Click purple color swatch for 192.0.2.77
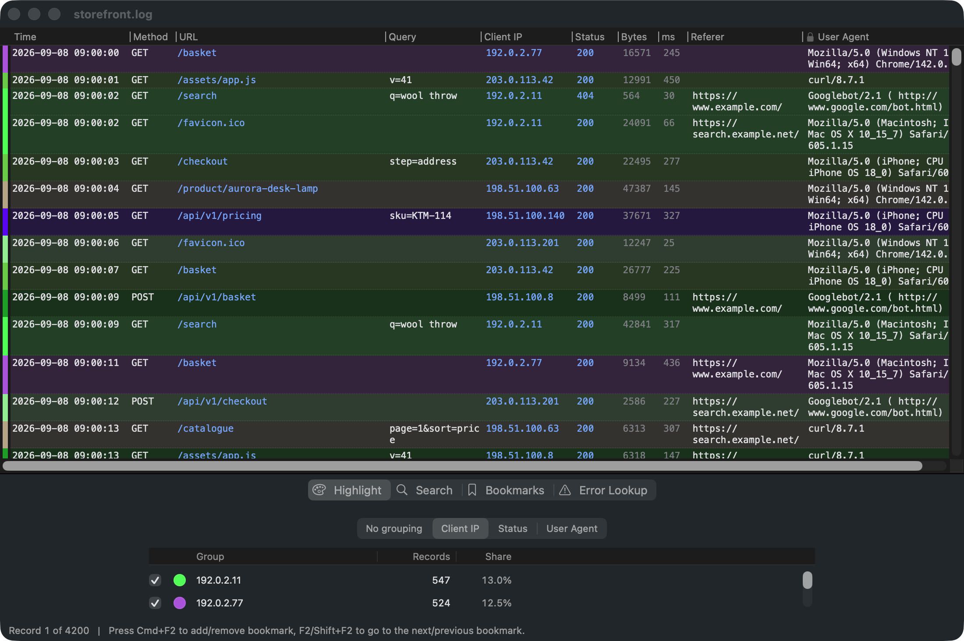This screenshot has width=964, height=641. 180,603
